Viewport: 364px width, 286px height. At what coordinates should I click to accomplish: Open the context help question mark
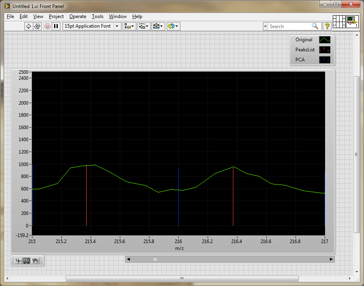(x=327, y=26)
